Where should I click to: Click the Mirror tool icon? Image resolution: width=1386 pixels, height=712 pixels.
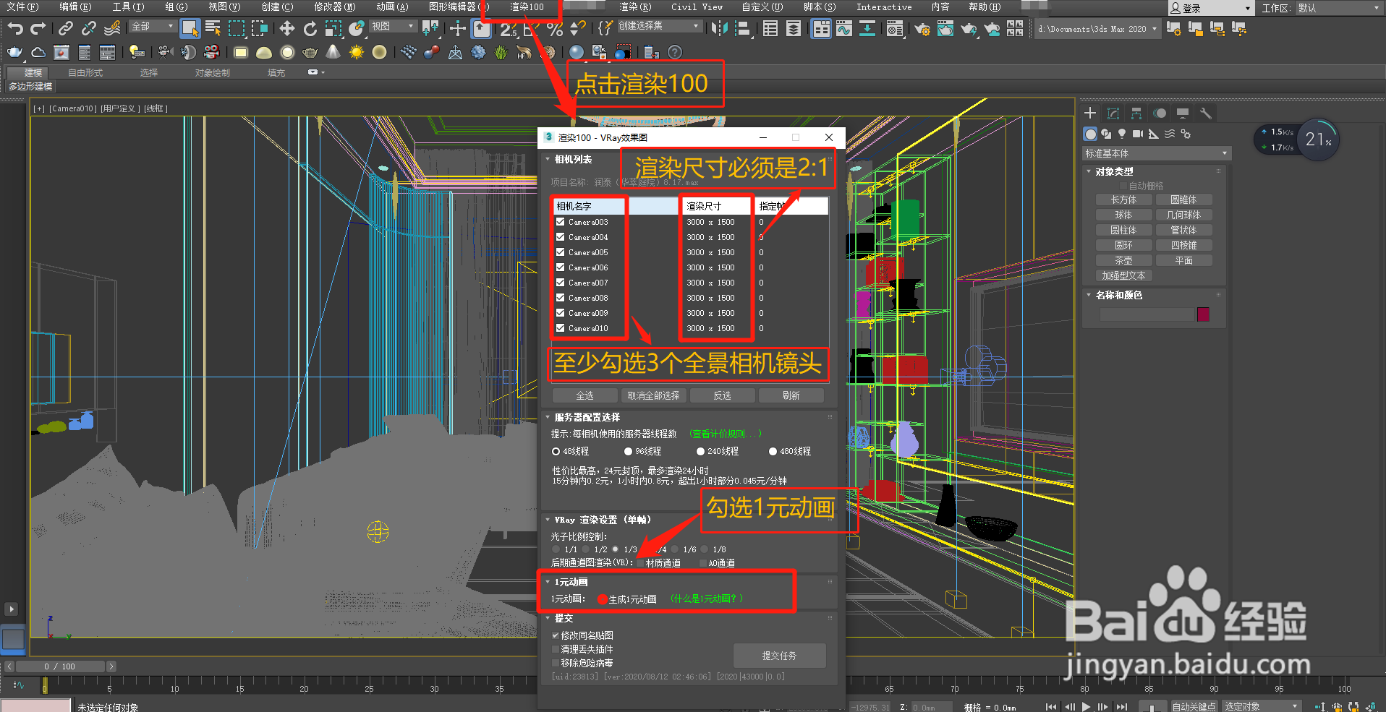[x=720, y=29]
